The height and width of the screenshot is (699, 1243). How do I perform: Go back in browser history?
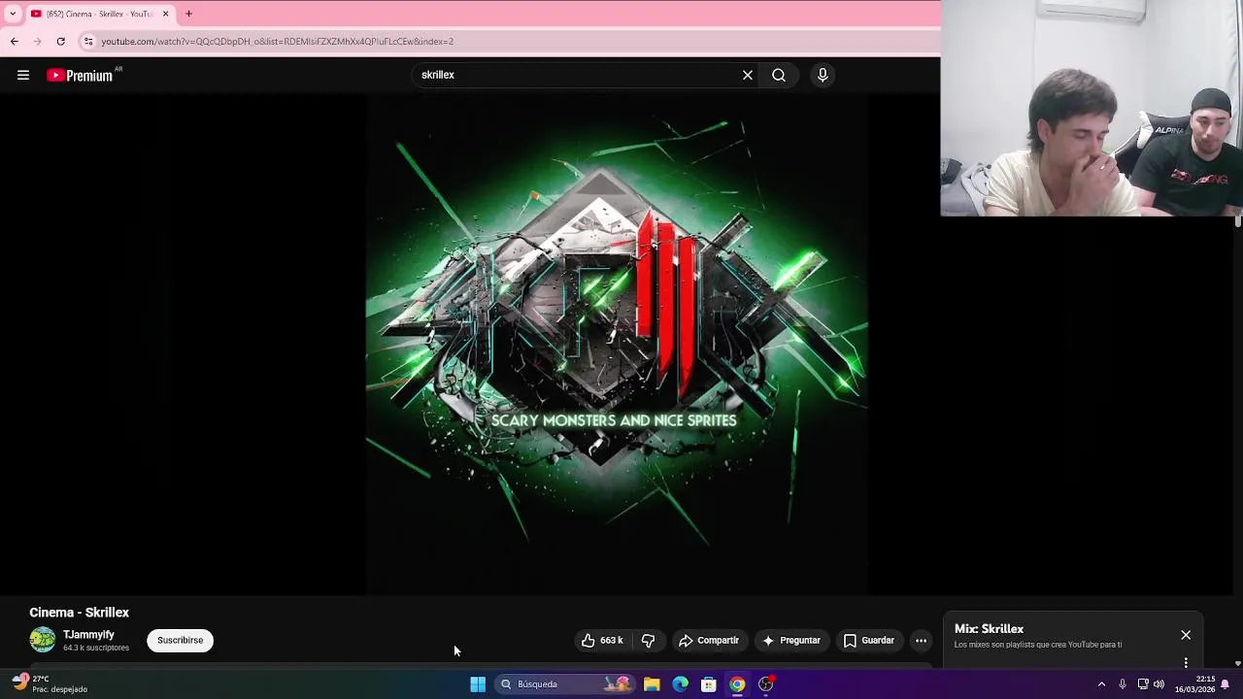point(15,41)
